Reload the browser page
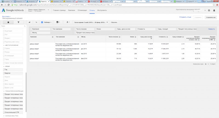Image resolution: width=219 pixels, height=118 pixels. coord(8,5)
